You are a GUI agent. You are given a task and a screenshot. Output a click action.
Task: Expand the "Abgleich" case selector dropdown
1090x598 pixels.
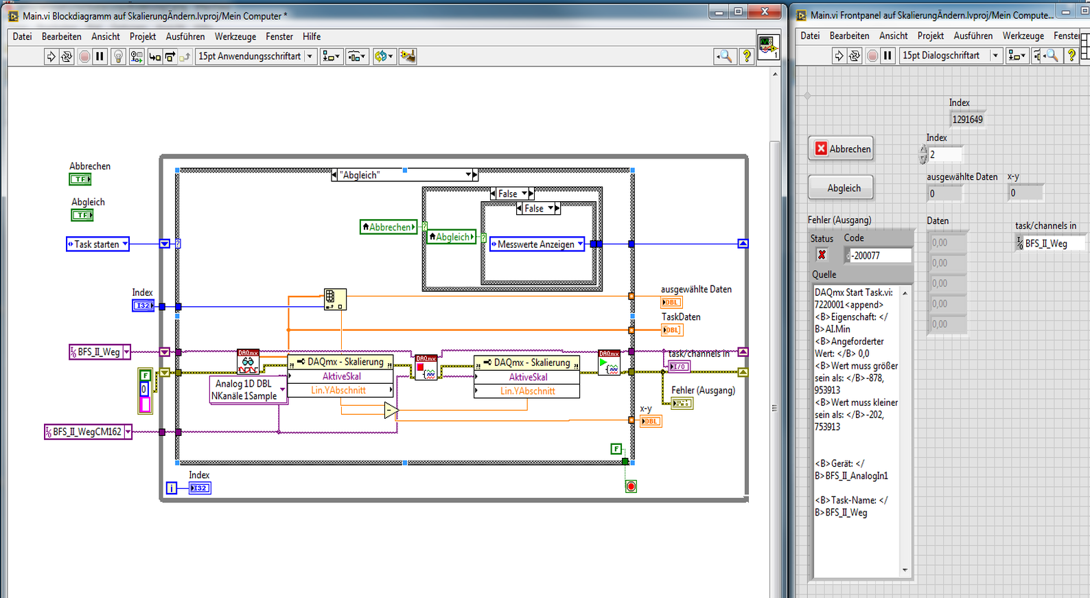pyautogui.click(x=469, y=175)
